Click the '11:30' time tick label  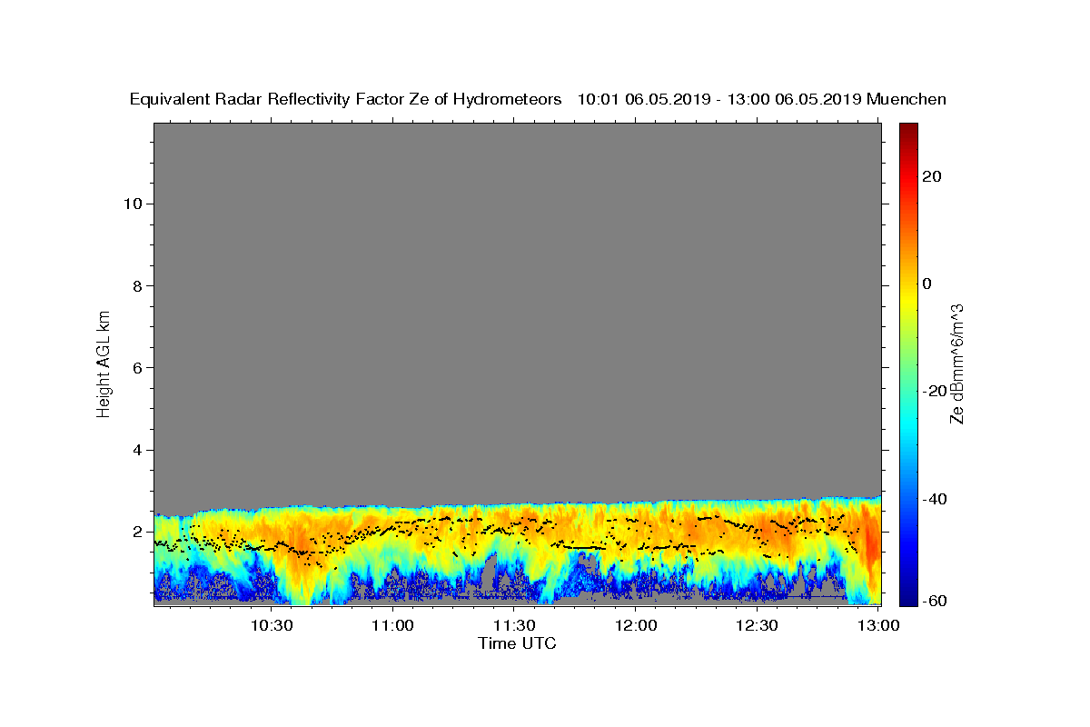pyautogui.click(x=515, y=625)
